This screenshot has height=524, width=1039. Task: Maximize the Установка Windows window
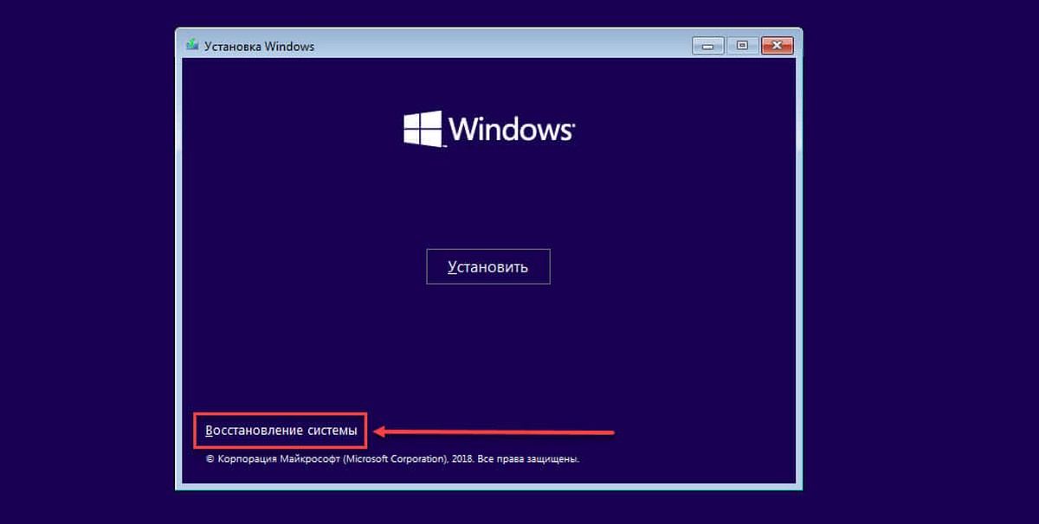point(742,46)
